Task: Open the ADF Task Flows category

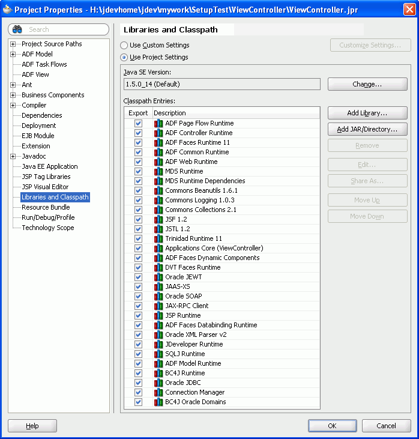Action: point(44,64)
